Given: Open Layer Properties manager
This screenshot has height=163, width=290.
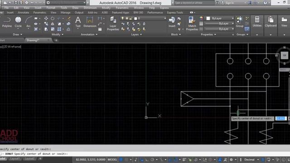Looking at the screenshot, I should (x=113, y=24).
